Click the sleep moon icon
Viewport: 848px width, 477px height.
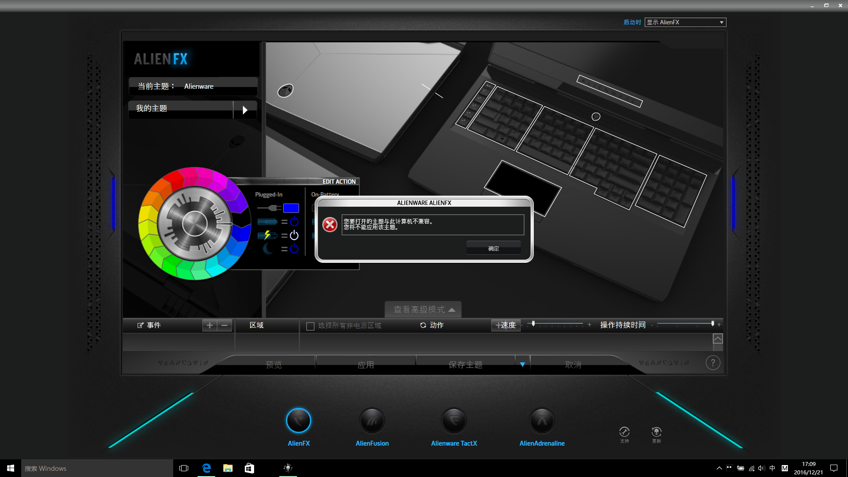(268, 249)
